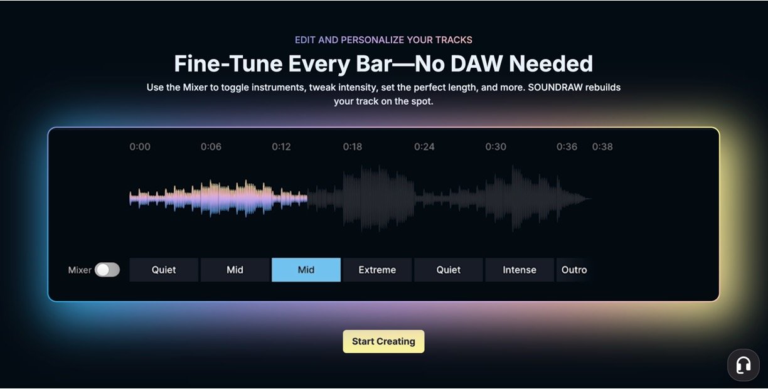Click the gray unplayed waveform section
Image resolution: width=768 pixels, height=389 pixels.
tap(439, 198)
